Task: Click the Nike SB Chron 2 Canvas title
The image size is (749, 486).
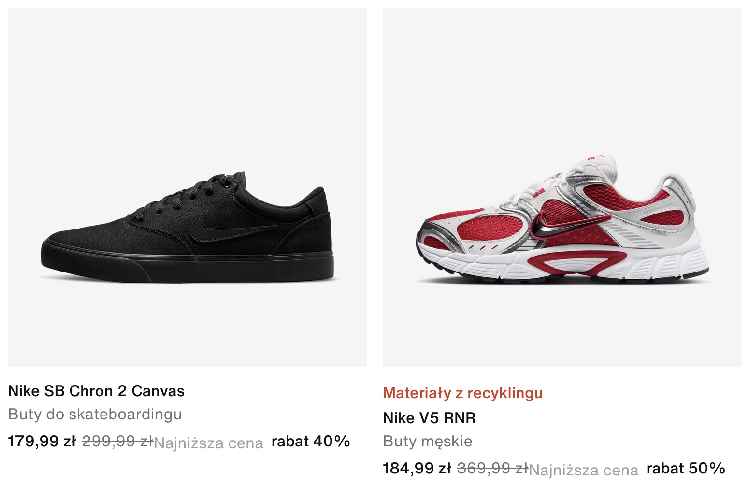Action: [96, 391]
